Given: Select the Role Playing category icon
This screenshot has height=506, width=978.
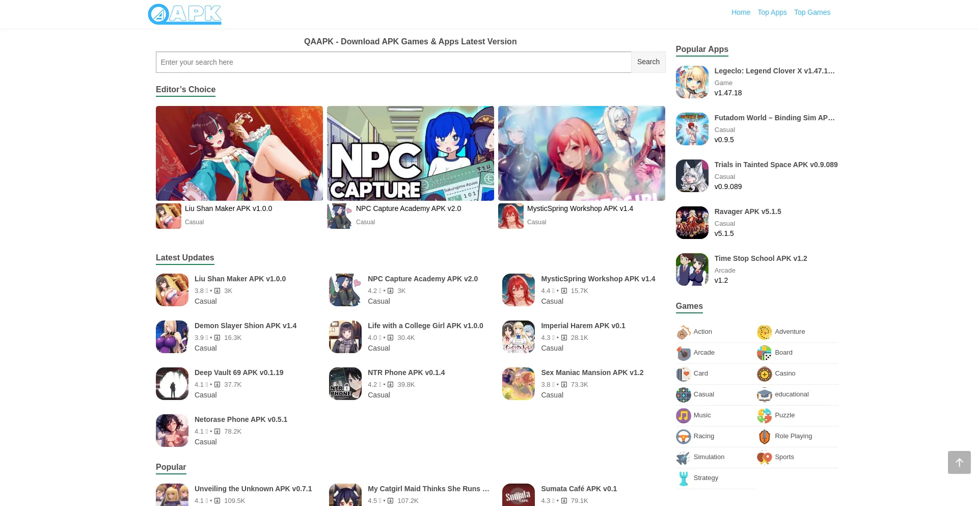Looking at the screenshot, I should (x=764, y=437).
